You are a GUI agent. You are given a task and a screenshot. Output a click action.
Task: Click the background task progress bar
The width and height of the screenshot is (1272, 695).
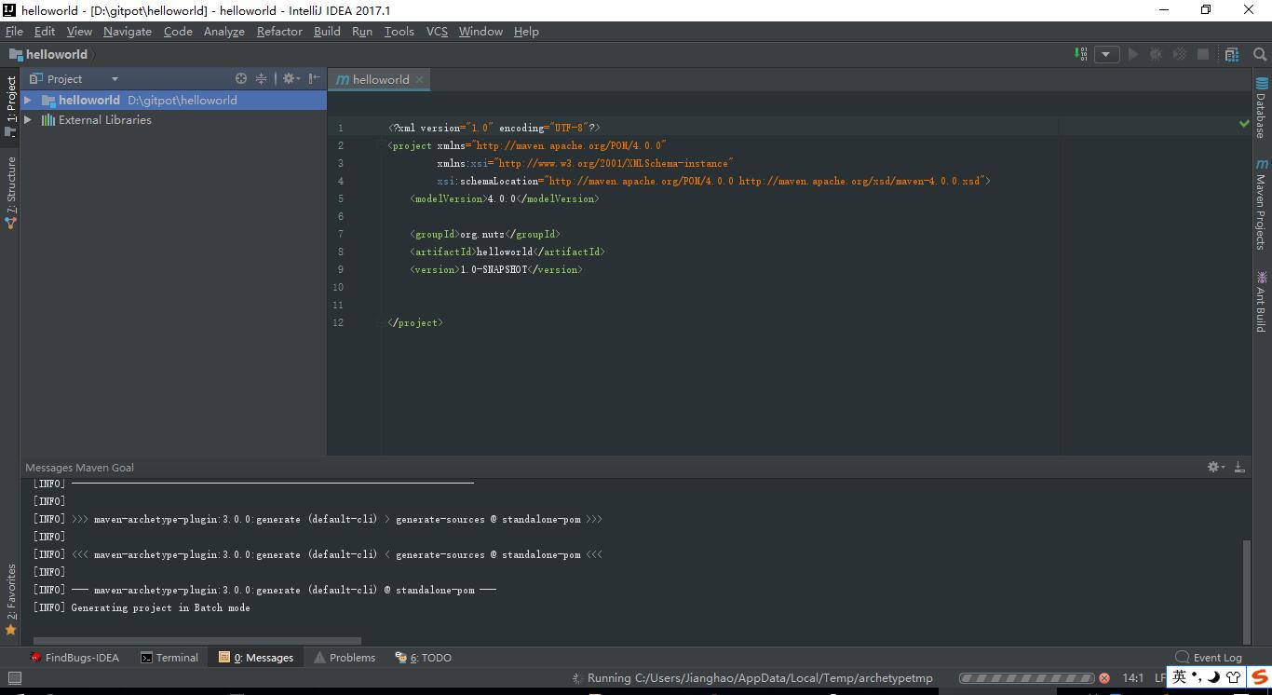[1027, 678]
